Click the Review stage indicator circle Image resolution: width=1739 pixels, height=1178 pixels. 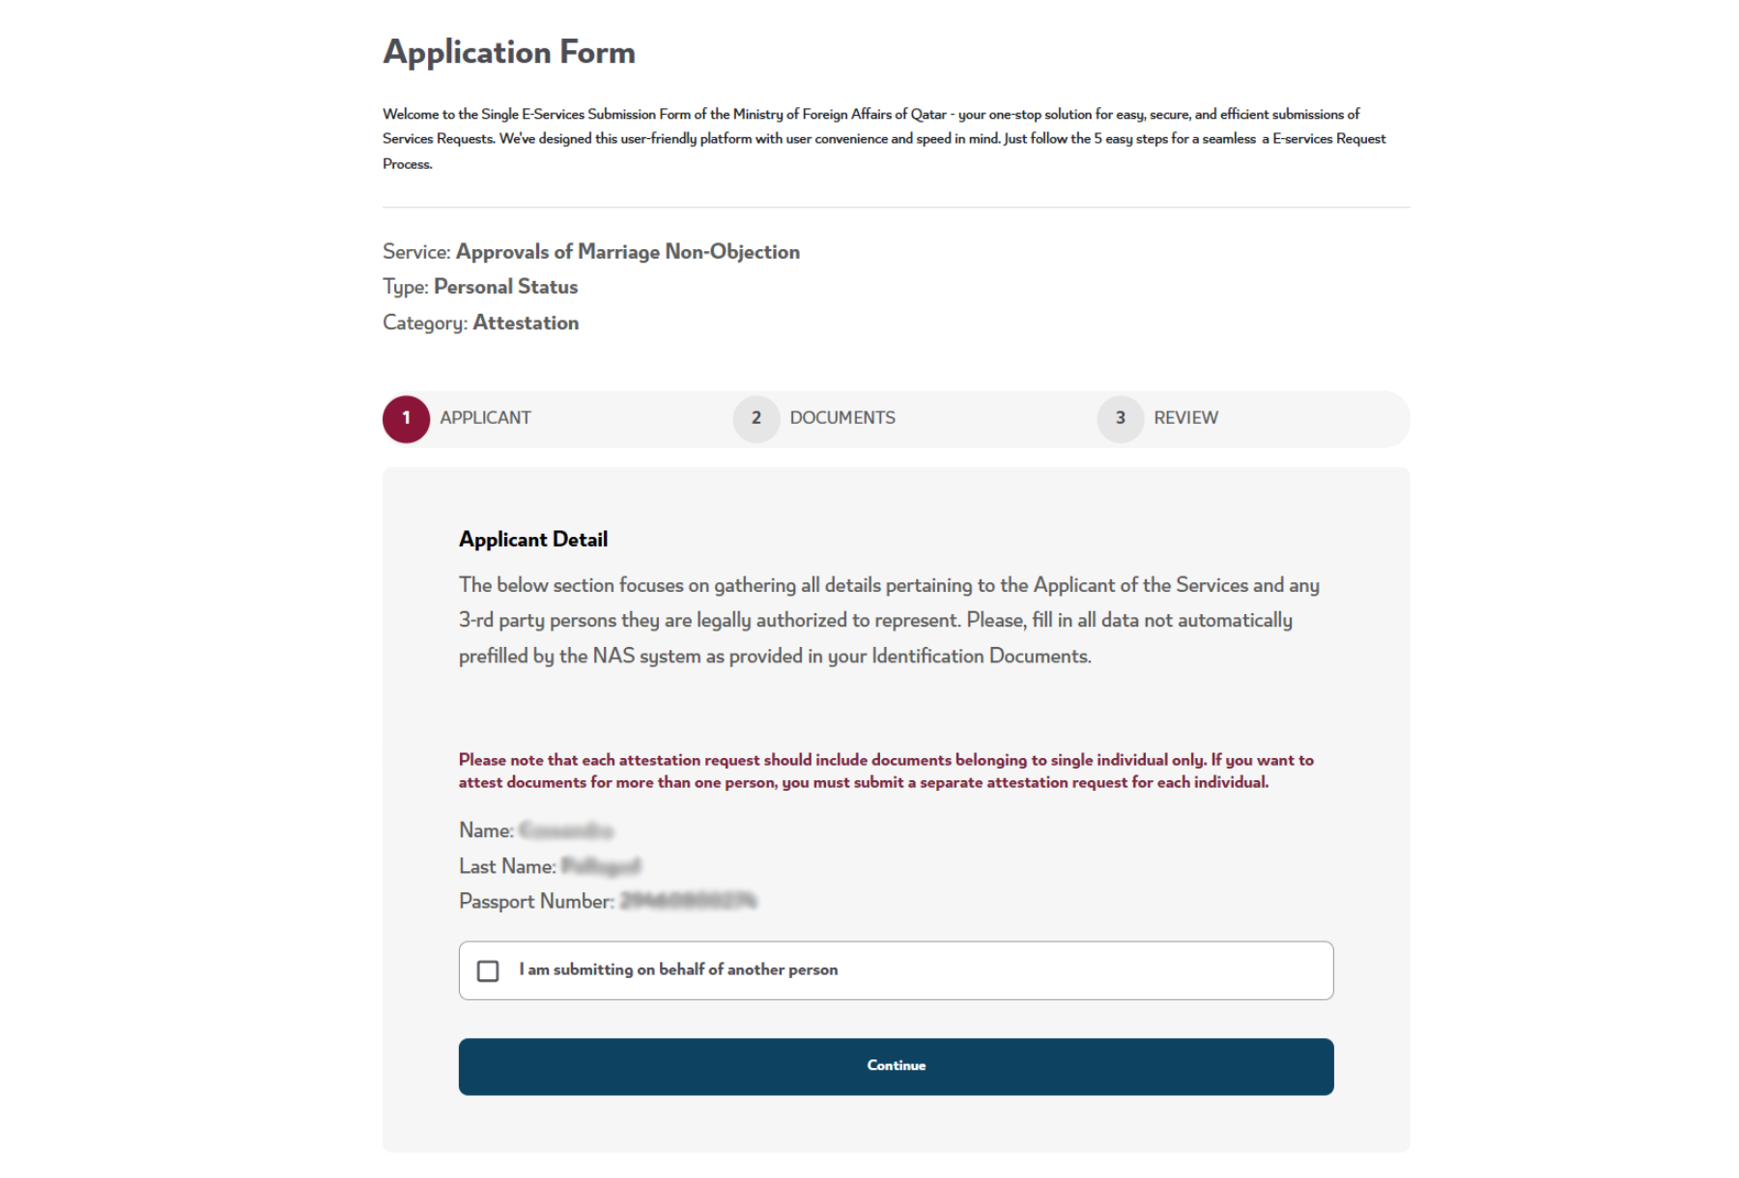(1120, 418)
